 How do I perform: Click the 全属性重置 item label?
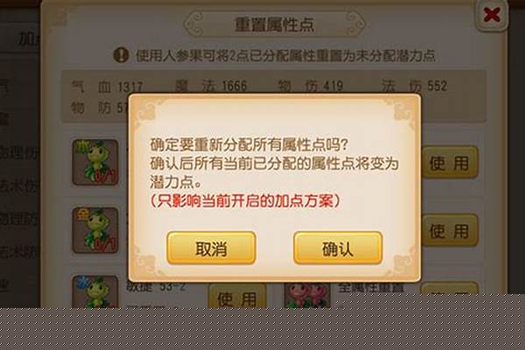(371, 287)
